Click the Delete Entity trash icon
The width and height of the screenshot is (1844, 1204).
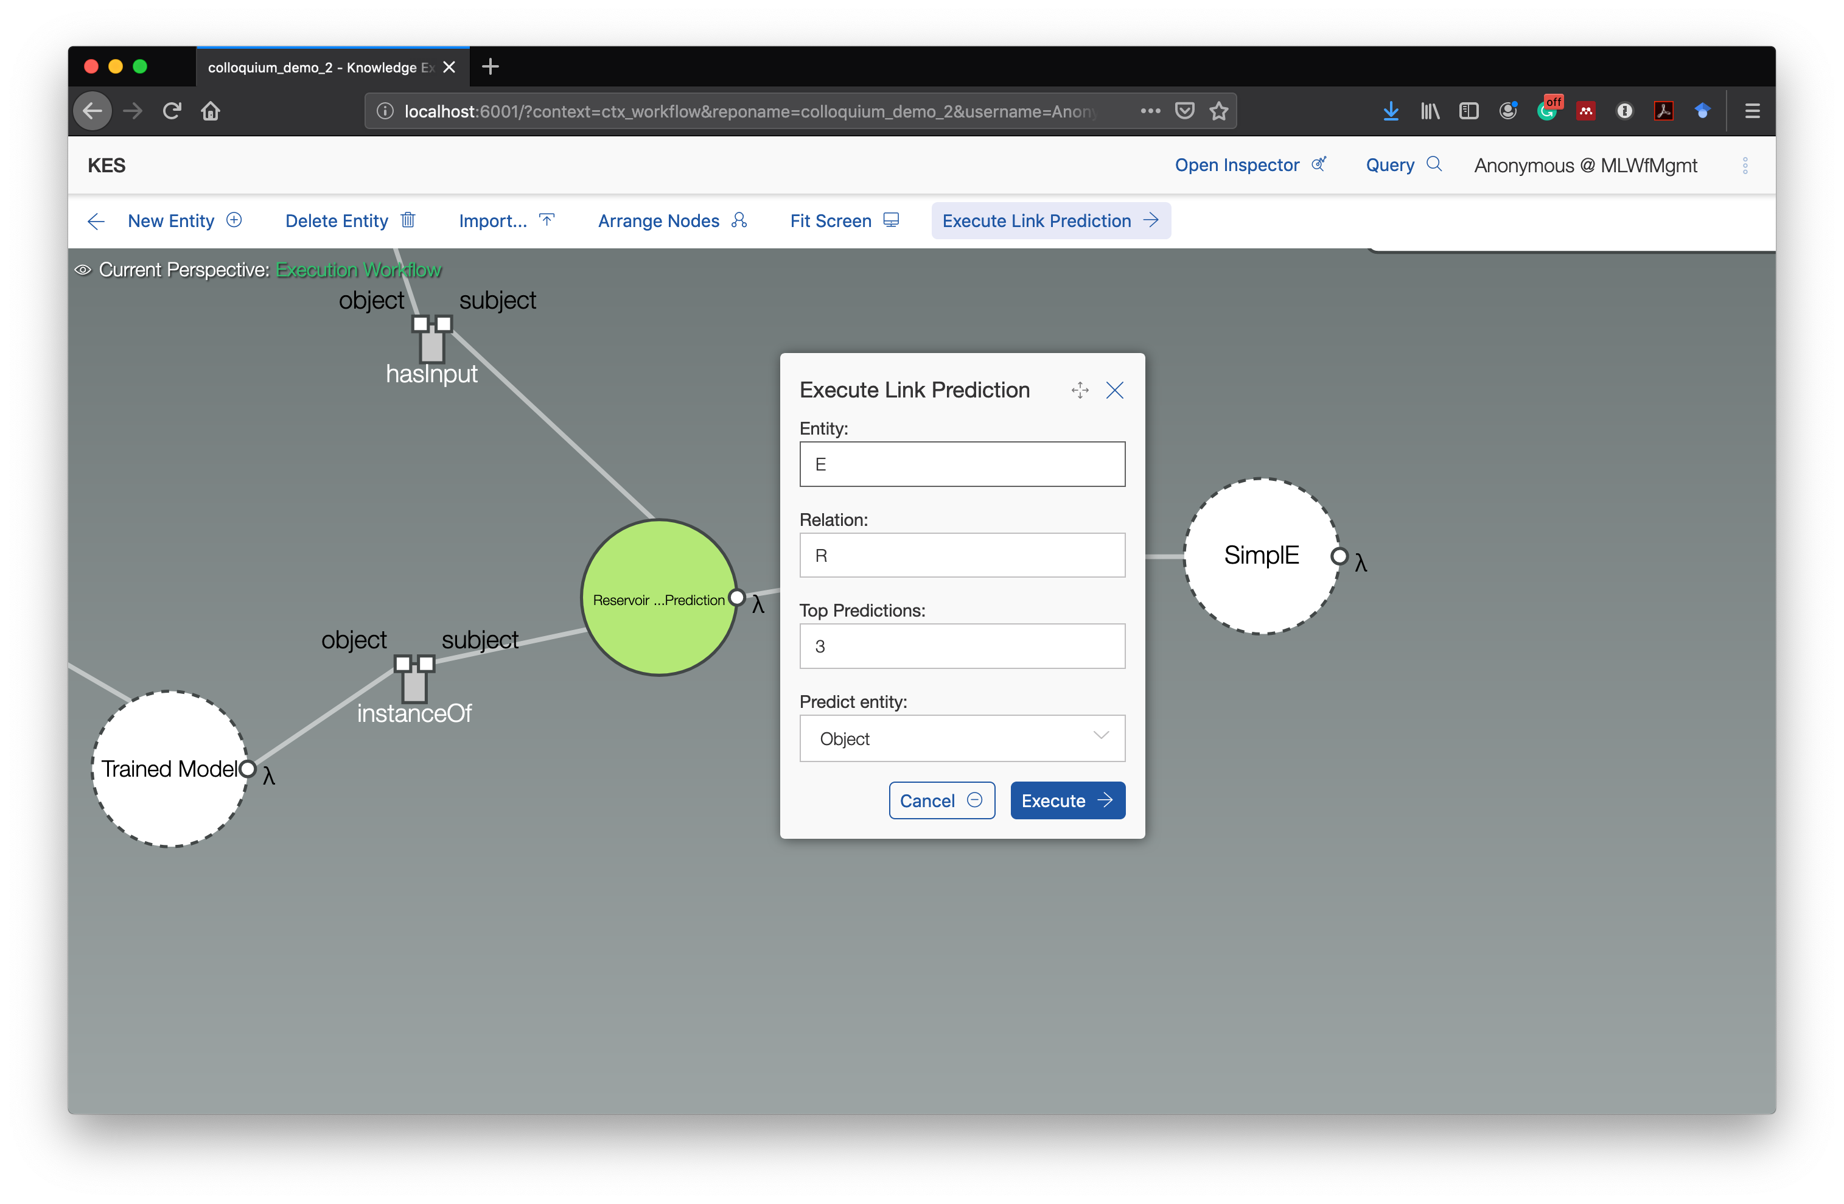pyautogui.click(x=408, y=220)
